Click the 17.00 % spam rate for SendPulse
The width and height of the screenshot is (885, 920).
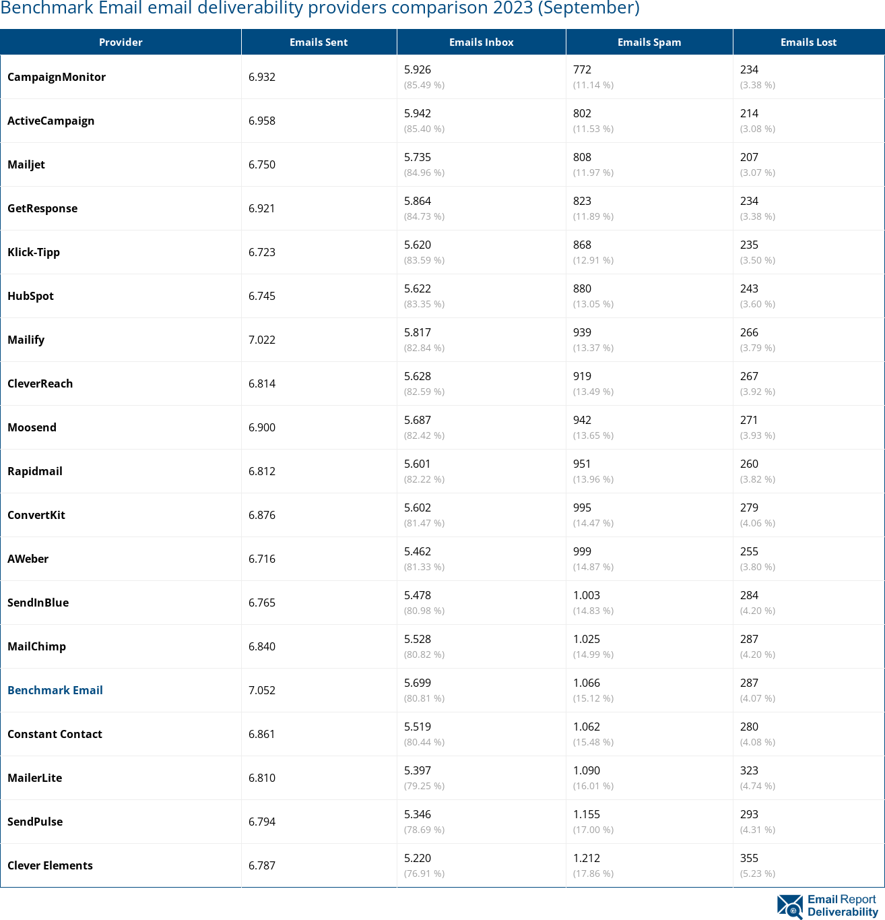click(593, 830)
